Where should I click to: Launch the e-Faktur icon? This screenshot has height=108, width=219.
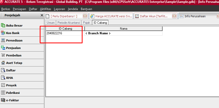click(3, 100)
